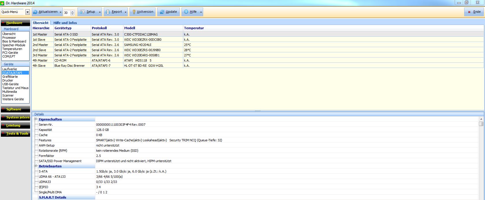Open the System intern section

click(x=15, y=117)
